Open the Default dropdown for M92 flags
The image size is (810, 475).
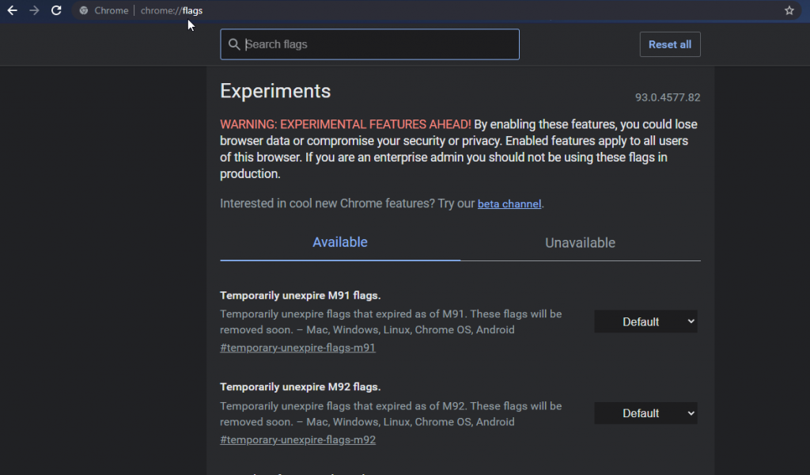tap(645, 413)
